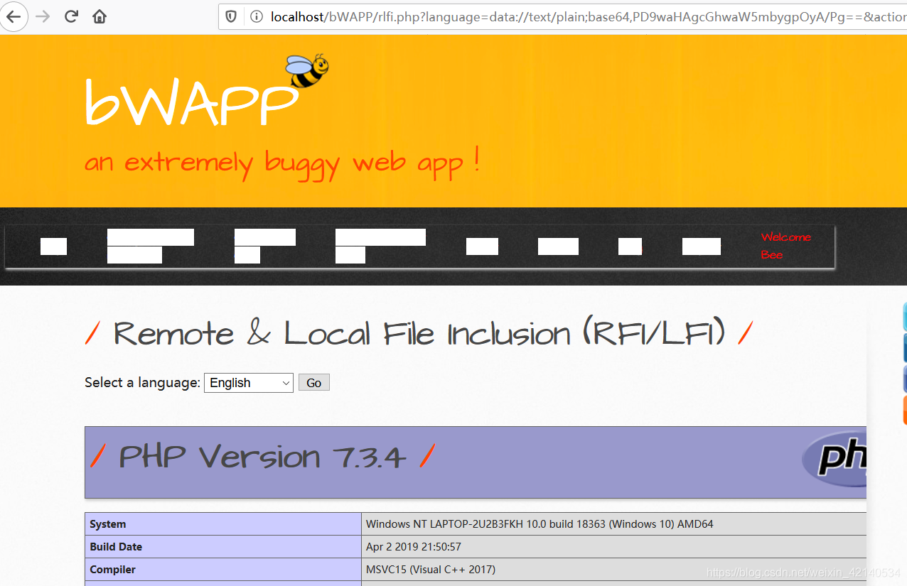Go back with the browser back arrow
This screenshot has height=586, width=907.
coord(14,16)
